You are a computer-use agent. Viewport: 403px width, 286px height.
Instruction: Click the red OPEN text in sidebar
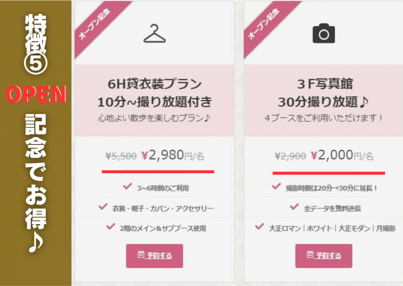[36, 94]
